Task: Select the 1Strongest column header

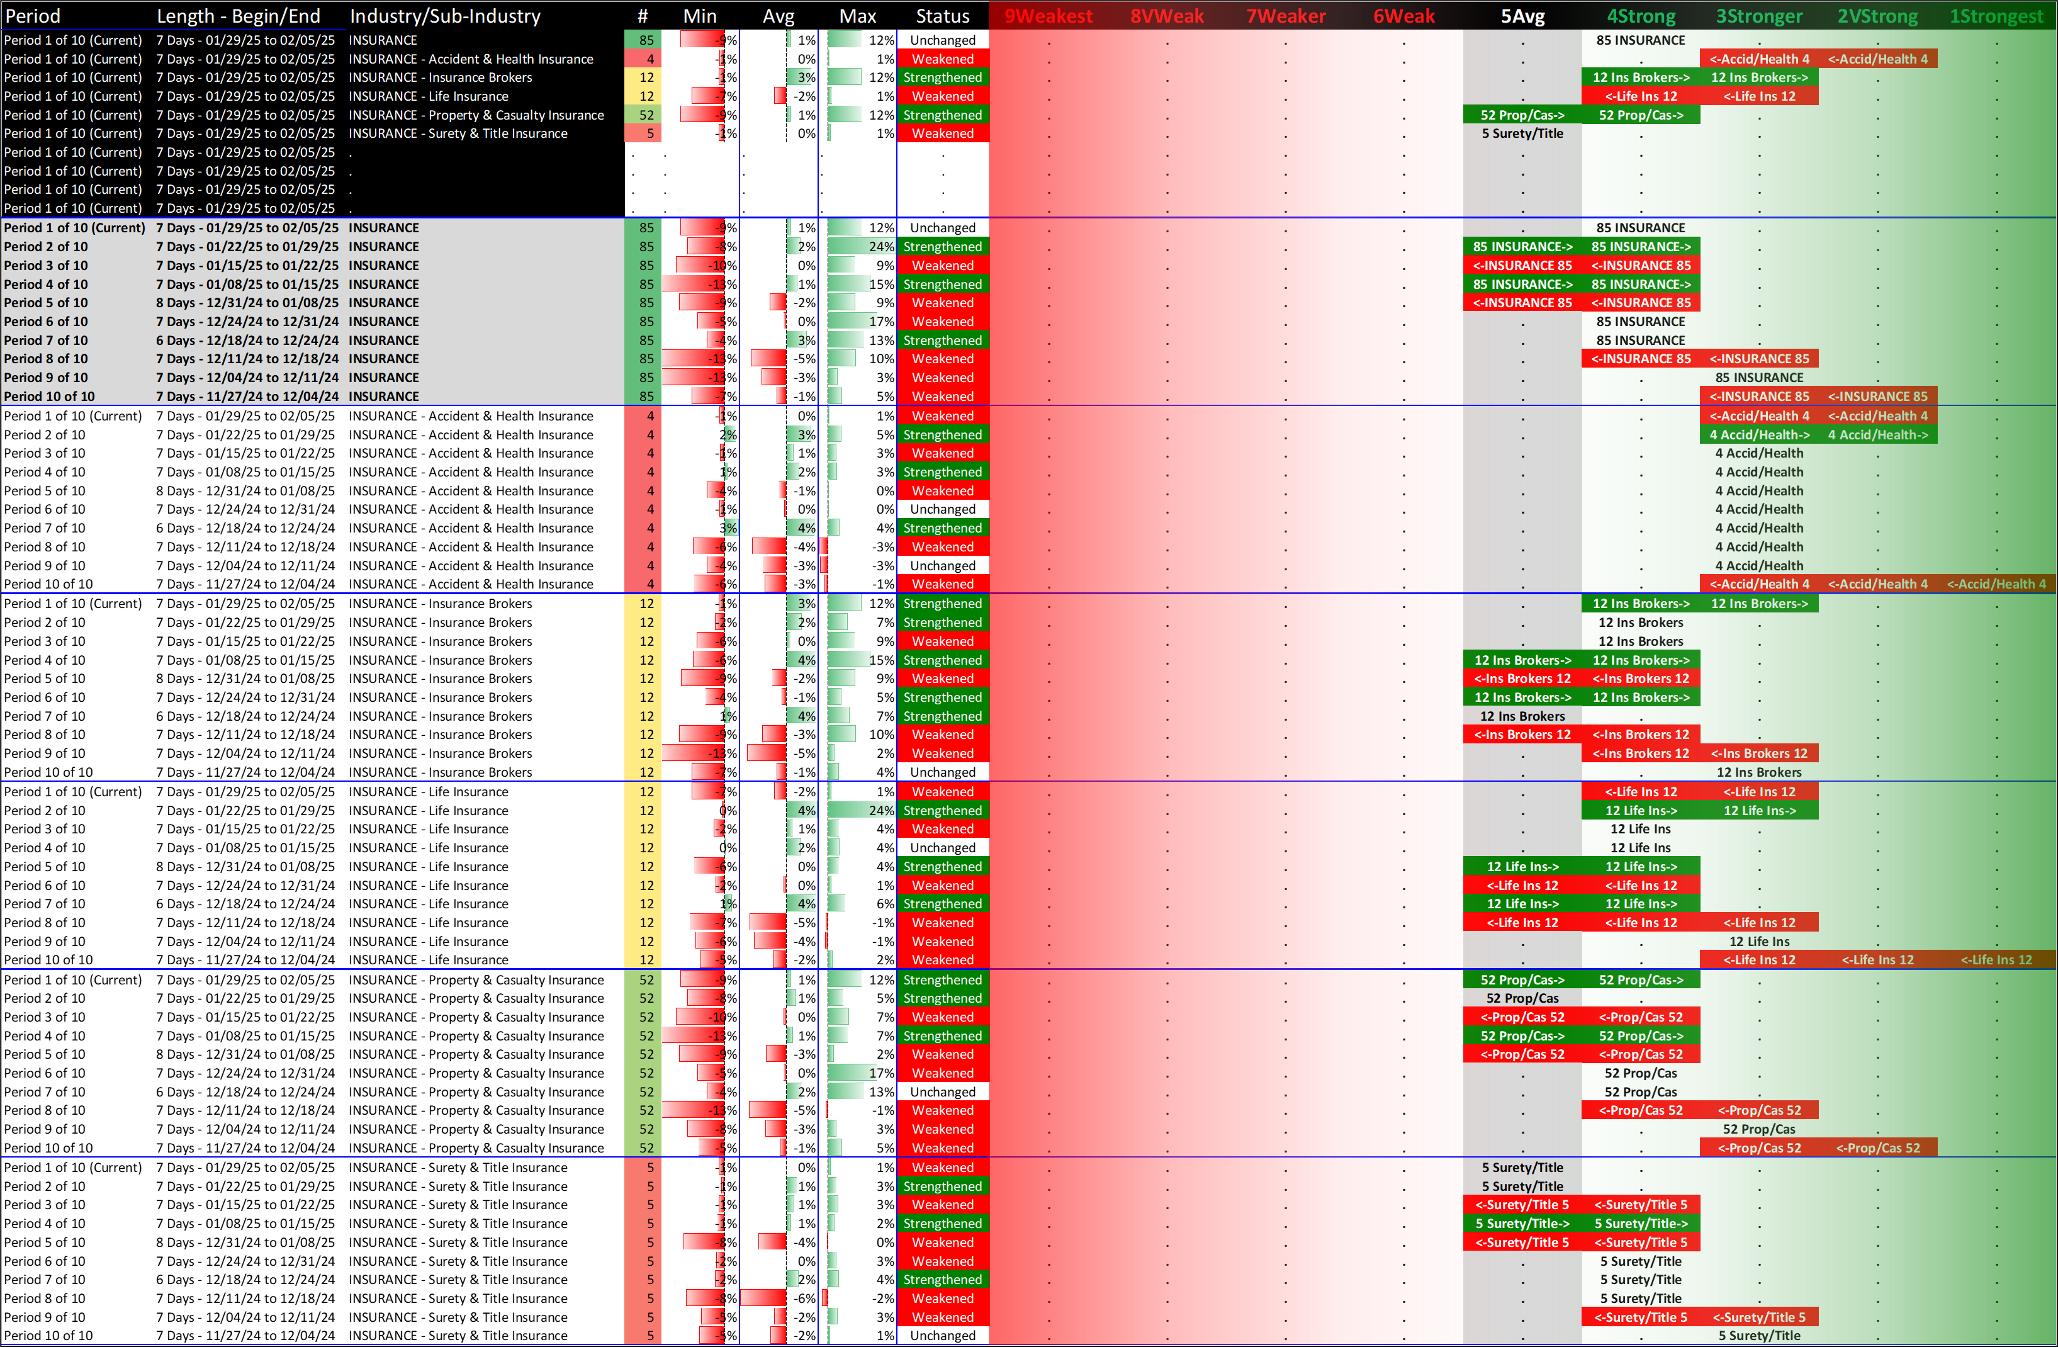Action: click(1995, 16)
